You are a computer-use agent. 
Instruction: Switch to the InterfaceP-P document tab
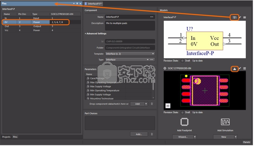tap(94, 4)
